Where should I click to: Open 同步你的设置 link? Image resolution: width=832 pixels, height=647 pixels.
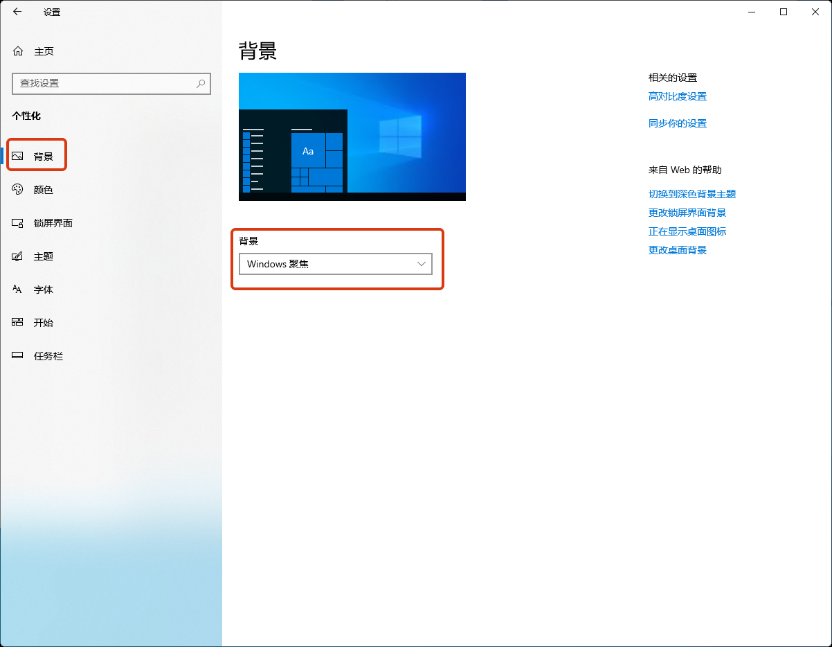678,123
